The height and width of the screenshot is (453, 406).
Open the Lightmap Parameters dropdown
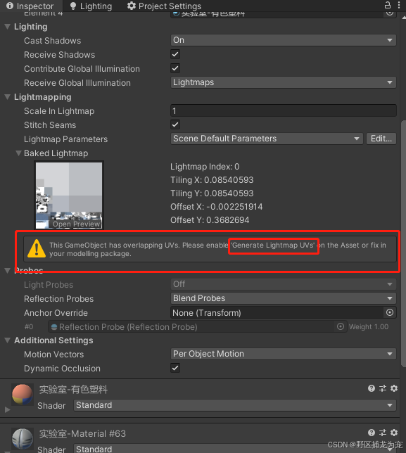(x=267, y=139)
